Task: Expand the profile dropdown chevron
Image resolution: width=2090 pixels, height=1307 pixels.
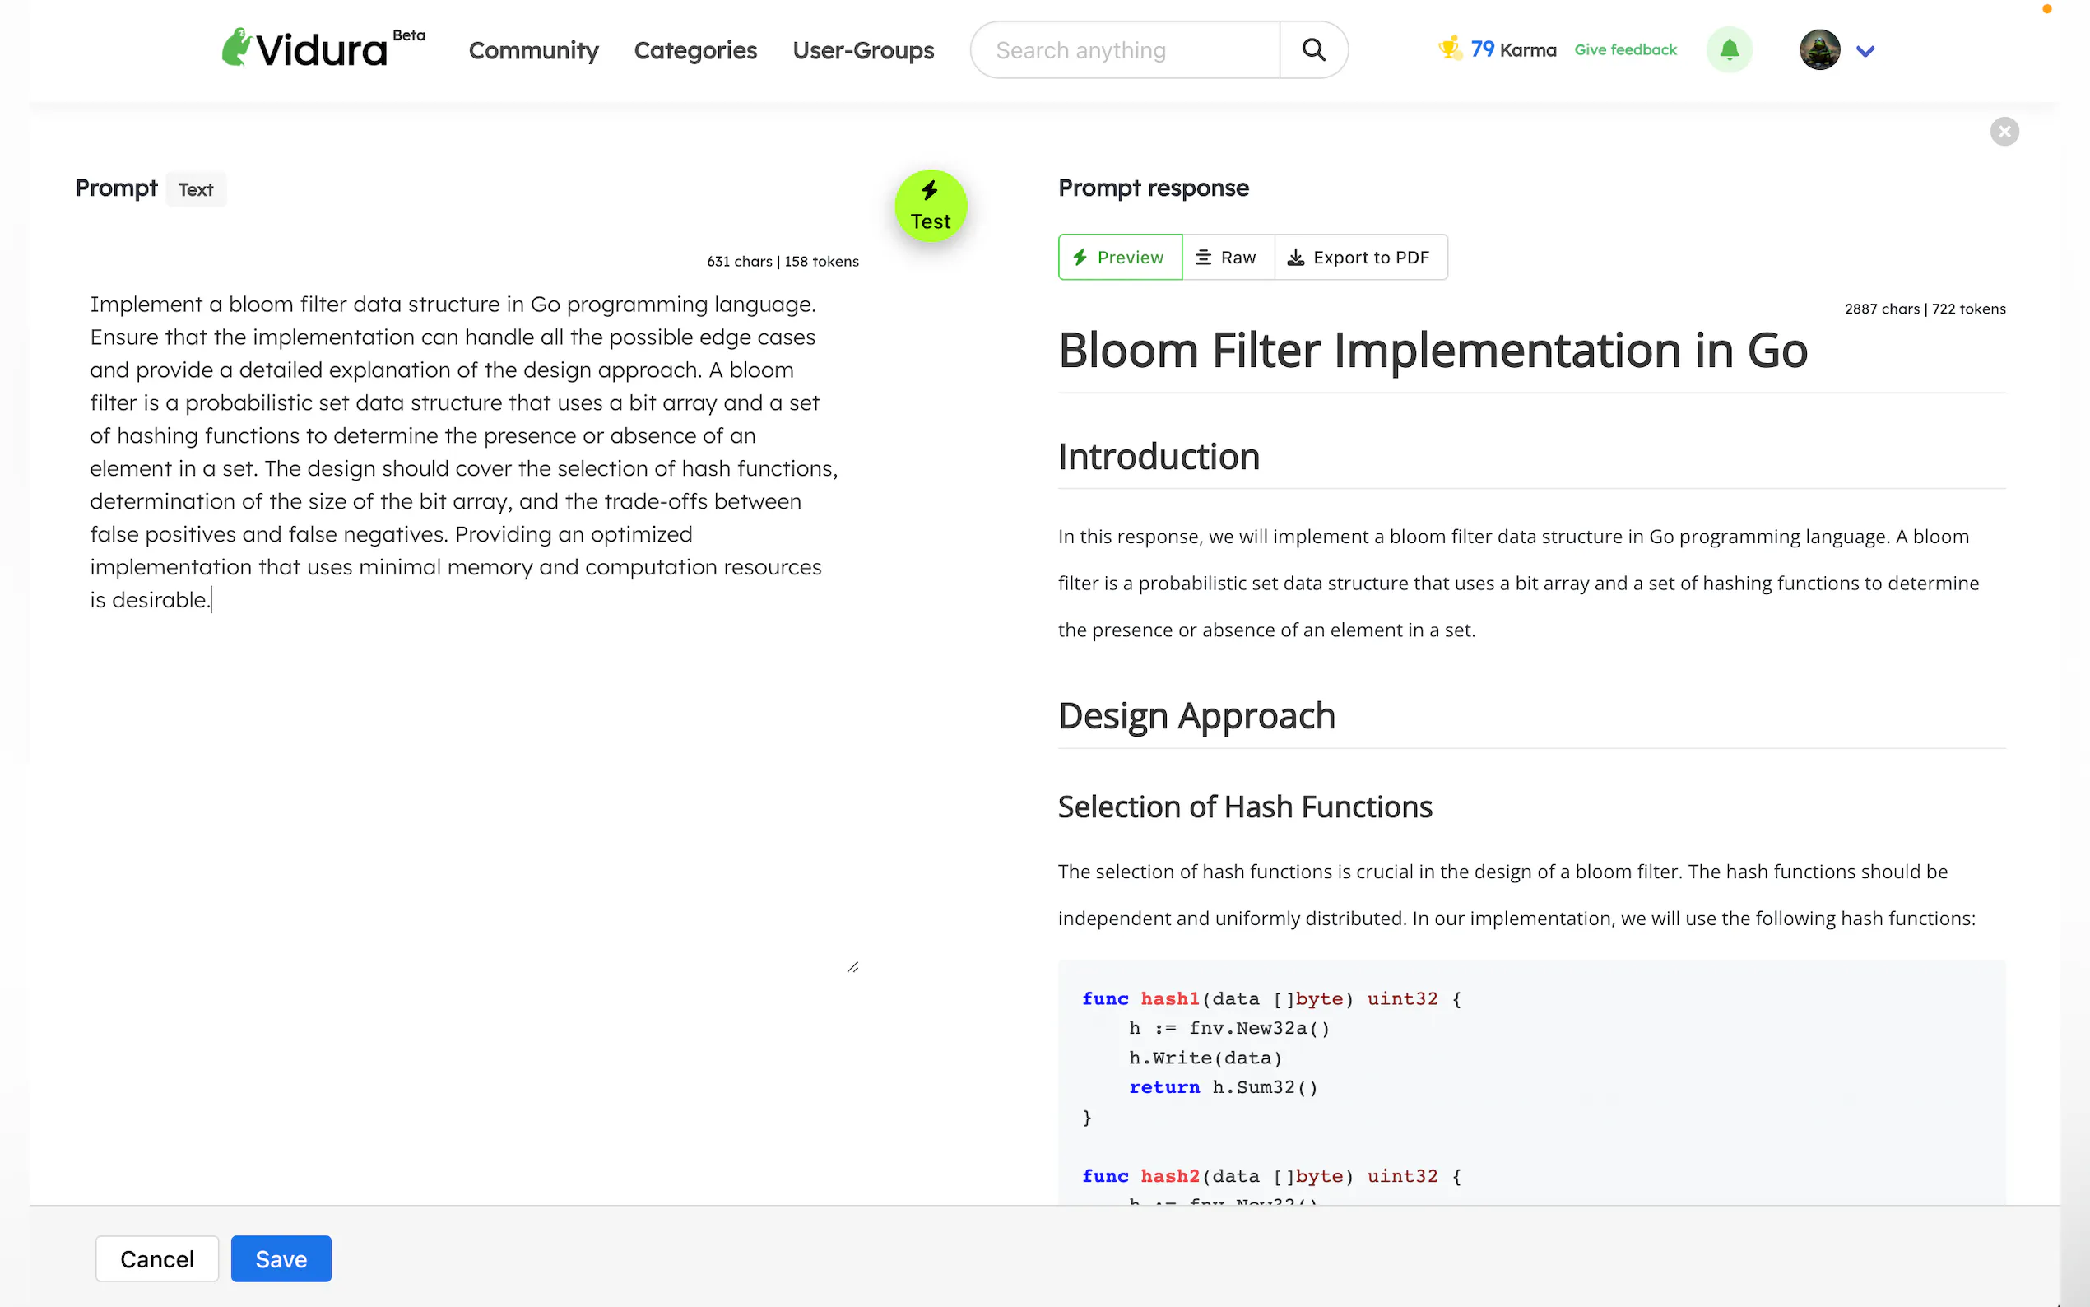Action: tap(1865, 51)
